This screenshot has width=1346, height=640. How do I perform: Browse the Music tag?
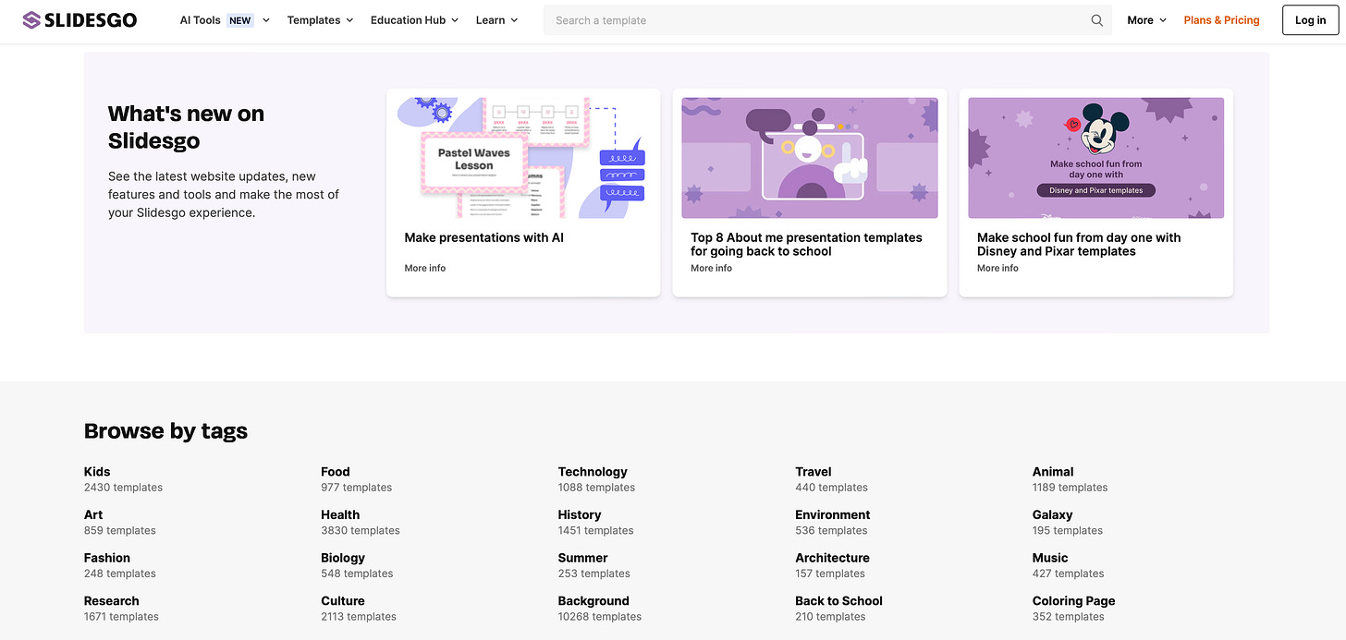point(1050,558)
